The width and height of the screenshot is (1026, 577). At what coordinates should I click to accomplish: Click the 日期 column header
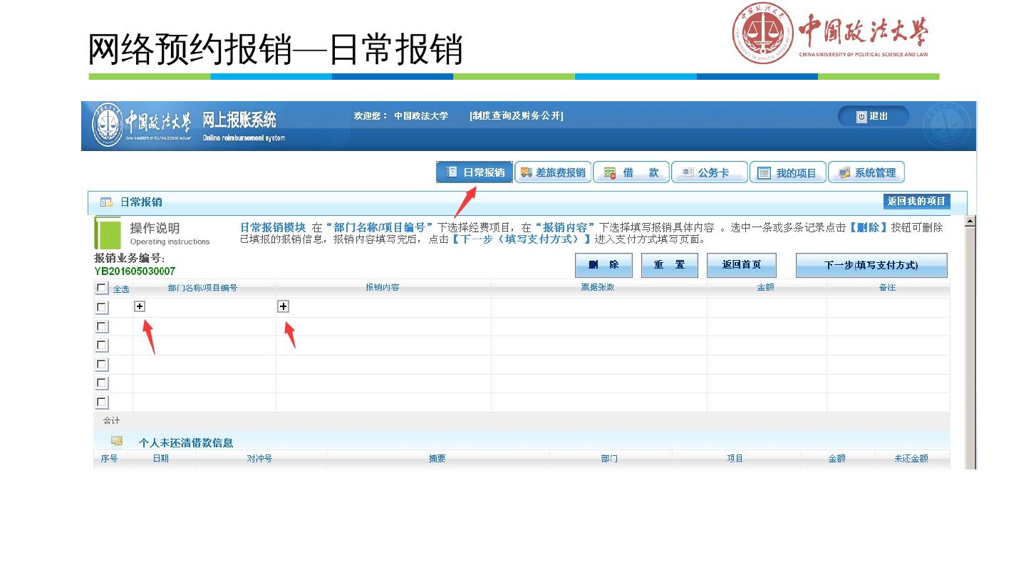(x=161, y=459)
